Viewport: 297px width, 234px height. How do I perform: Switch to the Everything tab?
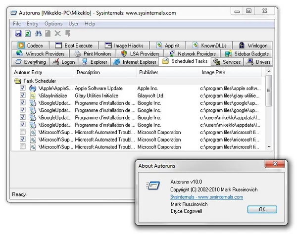click(30, 62)
